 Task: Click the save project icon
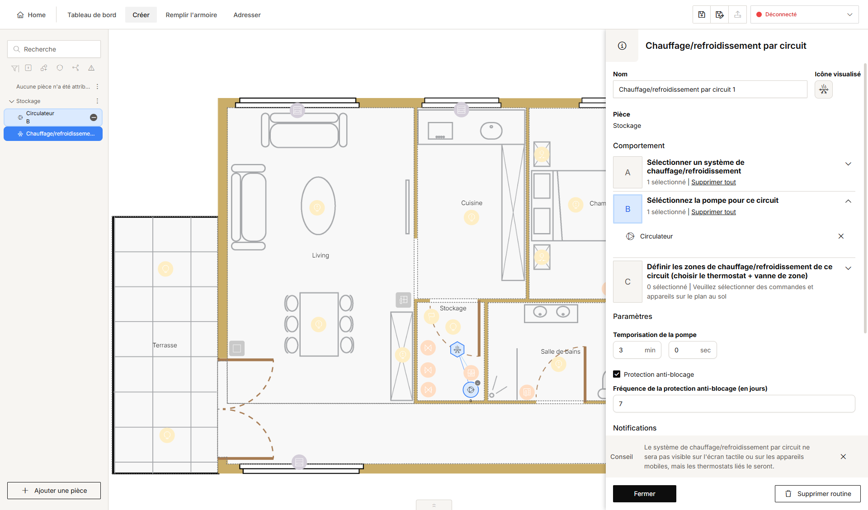[x=702, y=14]
